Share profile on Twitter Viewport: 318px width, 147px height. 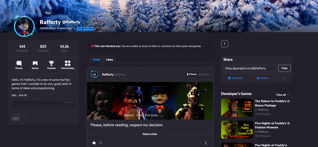(x=263, y=78)
